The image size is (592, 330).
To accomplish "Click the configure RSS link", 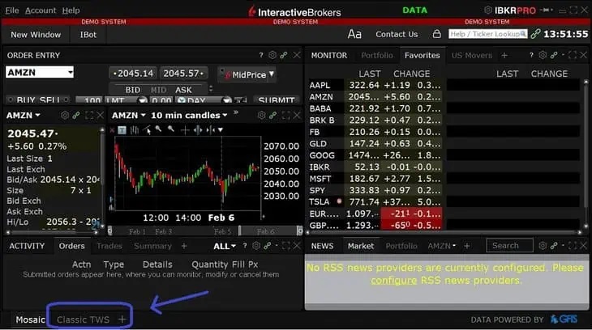I will click(393, 281).
